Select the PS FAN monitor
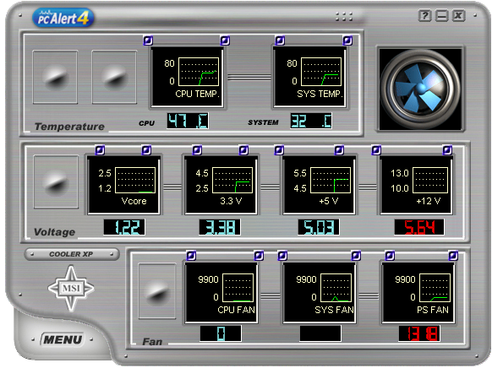 point(418,293)
